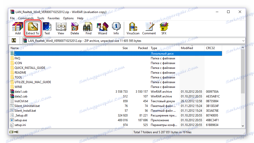
Task: Sort list by Type column
Action: [x=164, y=48]
